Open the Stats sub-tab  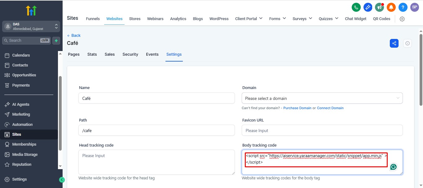[x=92, y=54]
